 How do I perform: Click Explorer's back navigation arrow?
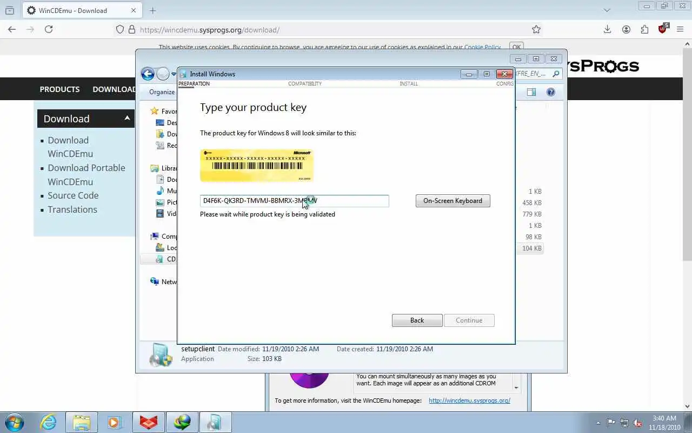click(148, 74)
